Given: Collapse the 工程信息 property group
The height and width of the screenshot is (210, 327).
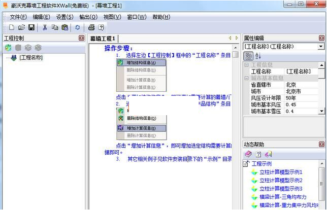Looking at the screenshot, I should pos(247,65).
